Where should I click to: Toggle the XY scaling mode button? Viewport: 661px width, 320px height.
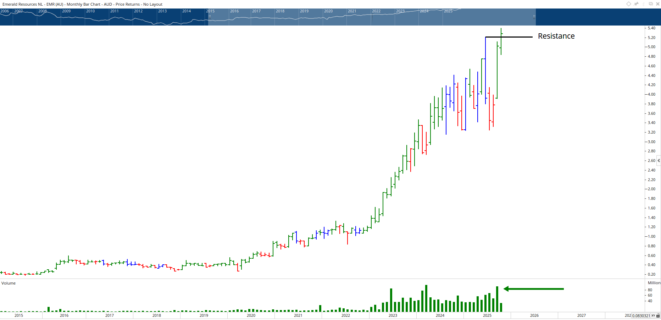(x=653, y=316)
